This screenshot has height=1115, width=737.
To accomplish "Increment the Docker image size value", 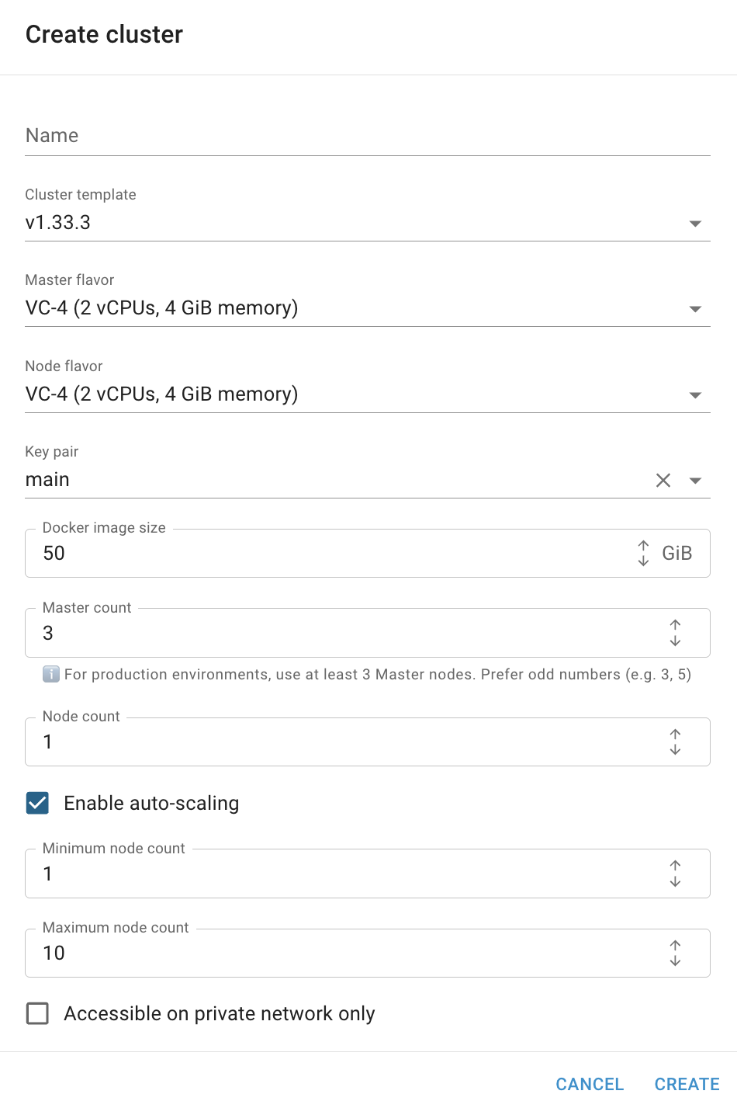I will coord(642,545).
